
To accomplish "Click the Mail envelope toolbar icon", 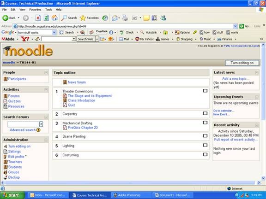I will (115, 18).
